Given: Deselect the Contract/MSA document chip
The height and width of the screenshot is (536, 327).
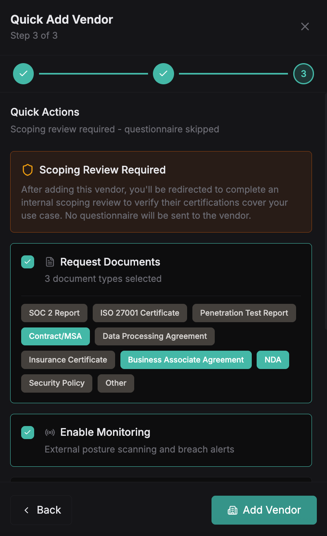Looking at the screenshot, I should [x=55, y=336].
